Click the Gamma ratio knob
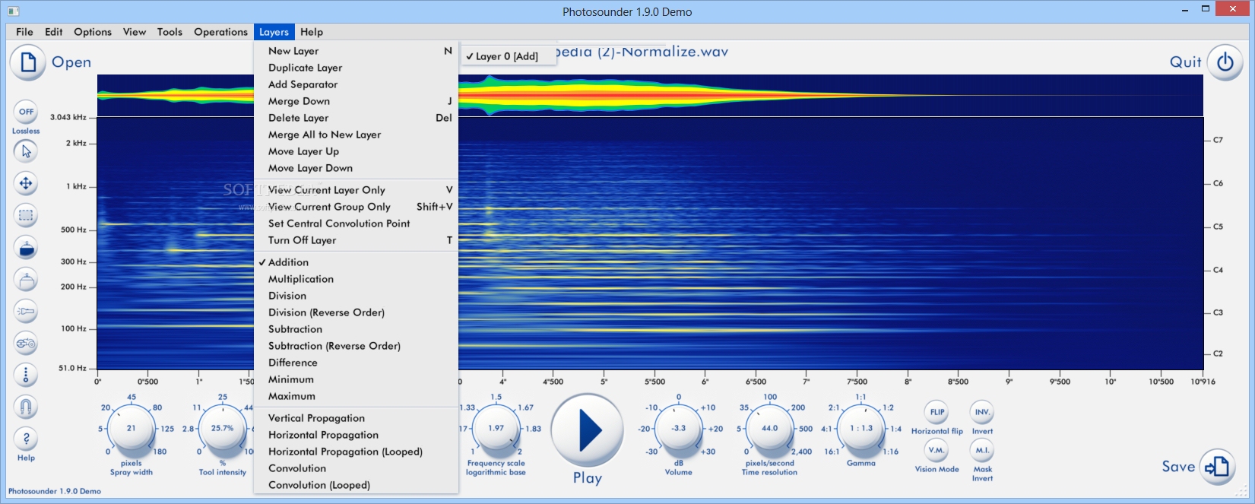 click(860, 429)
